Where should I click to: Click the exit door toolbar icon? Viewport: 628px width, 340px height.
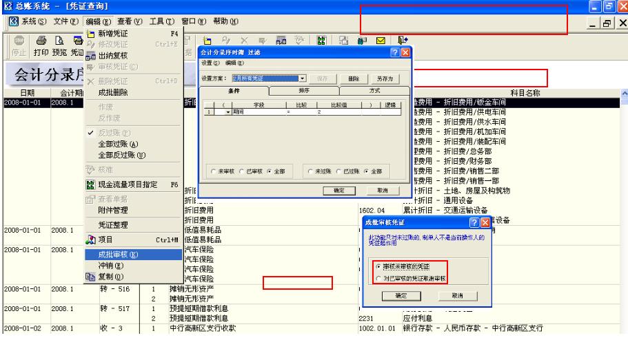(403, 41)
